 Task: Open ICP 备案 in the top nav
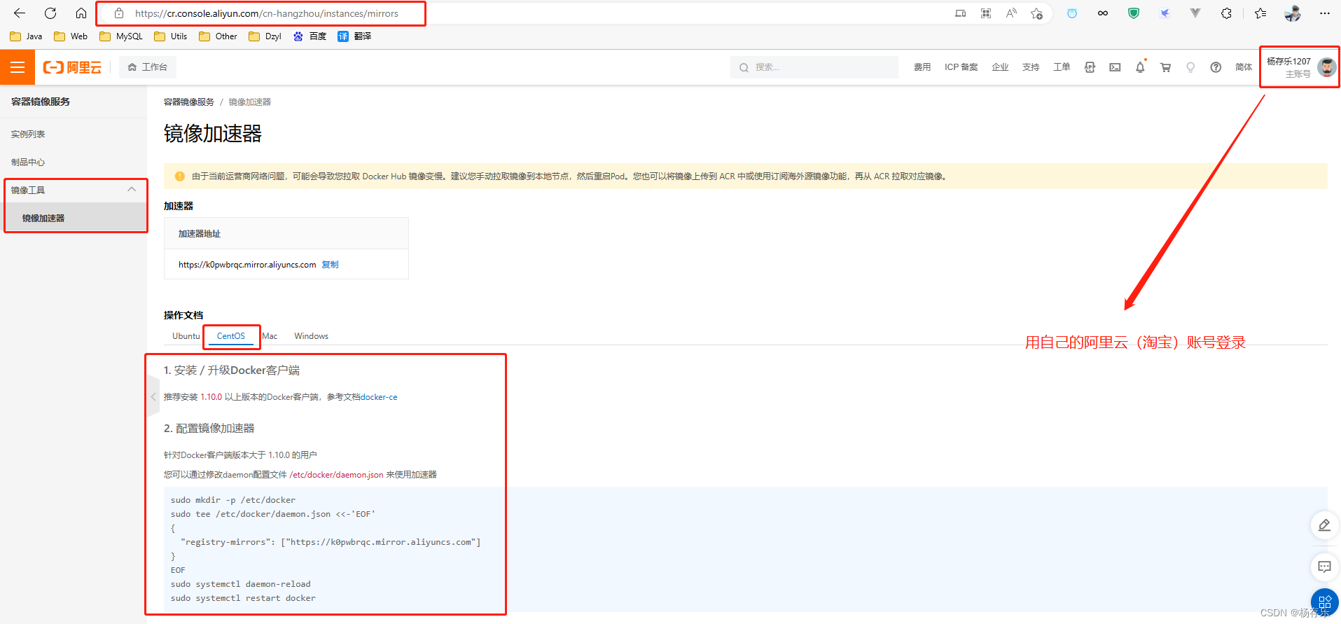[961, 67]
